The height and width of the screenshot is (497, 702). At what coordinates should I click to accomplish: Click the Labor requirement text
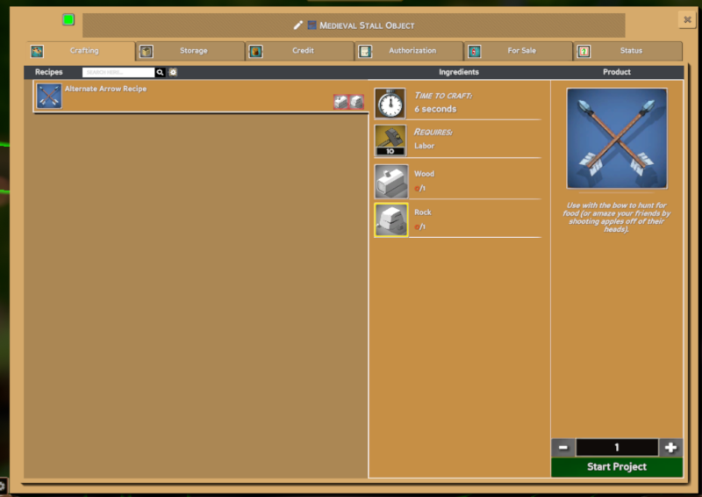tap(424, 146)
